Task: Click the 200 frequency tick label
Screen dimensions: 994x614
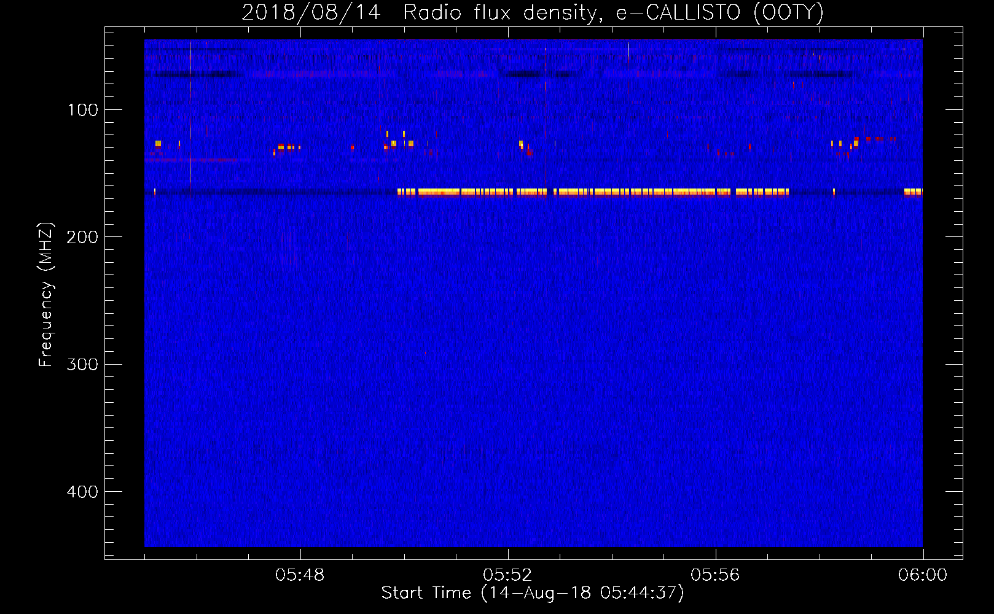Action: (82, 237)
